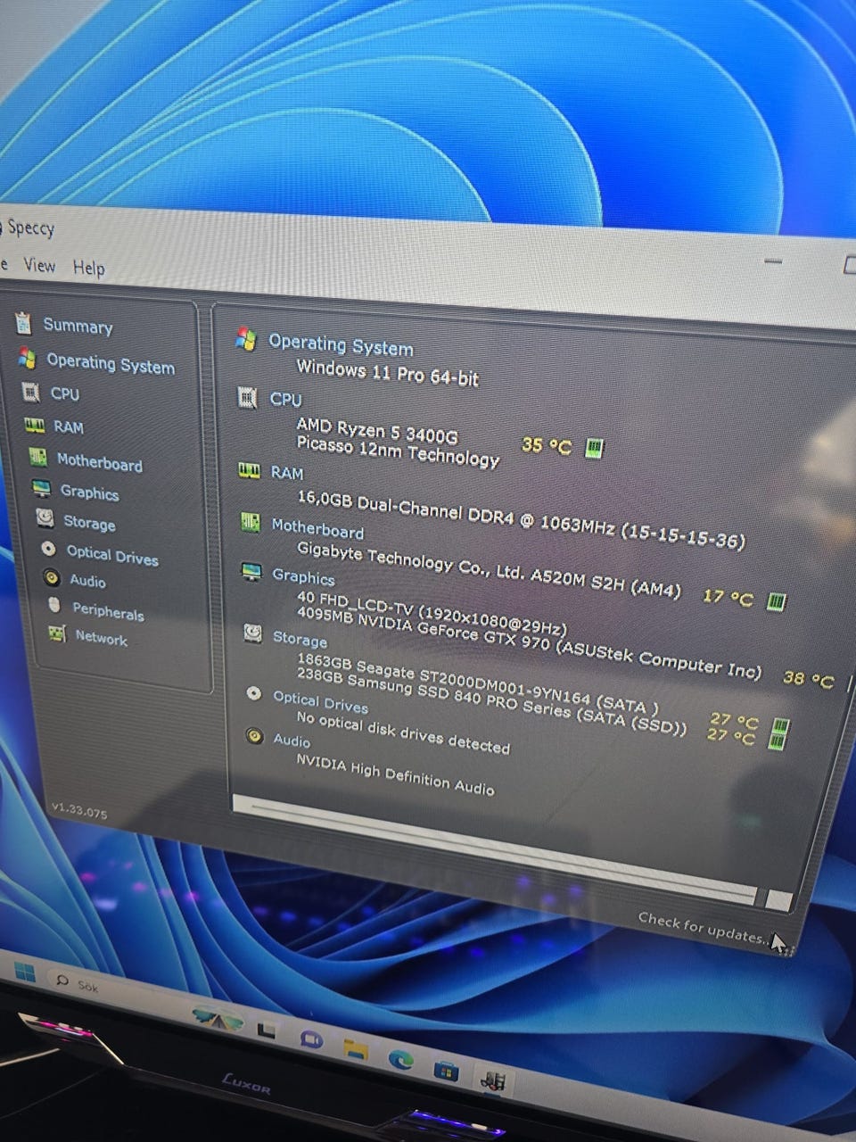
Task: Click the Operating System heading in the summary pane
Action: pyautogui.click(x=341, y=345)
